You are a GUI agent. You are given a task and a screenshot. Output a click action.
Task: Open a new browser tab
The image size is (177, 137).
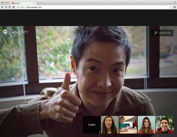pyautogui.click(x=39, y=3)
